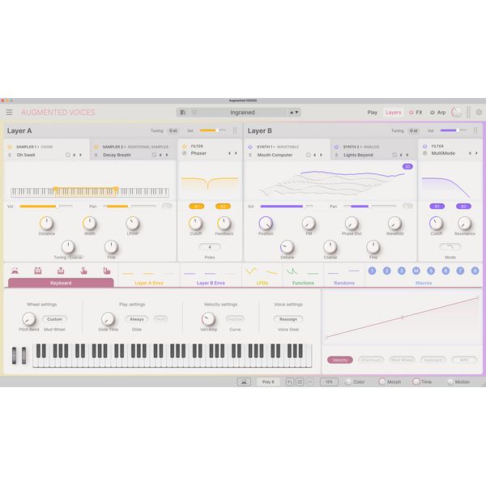Click the Reassign Voice Steal button

tap(288, 319)
